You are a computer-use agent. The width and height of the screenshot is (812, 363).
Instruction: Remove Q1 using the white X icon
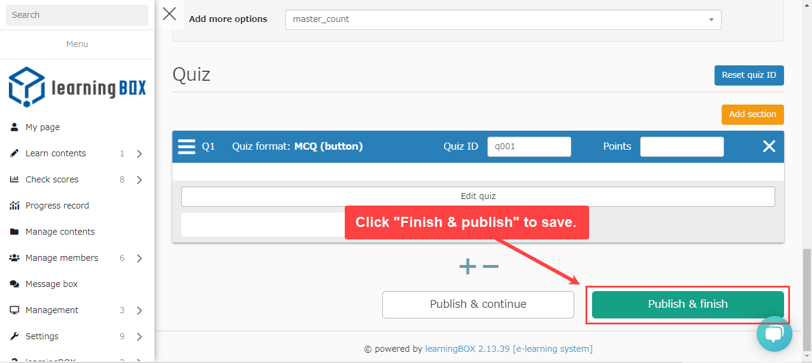769,146
